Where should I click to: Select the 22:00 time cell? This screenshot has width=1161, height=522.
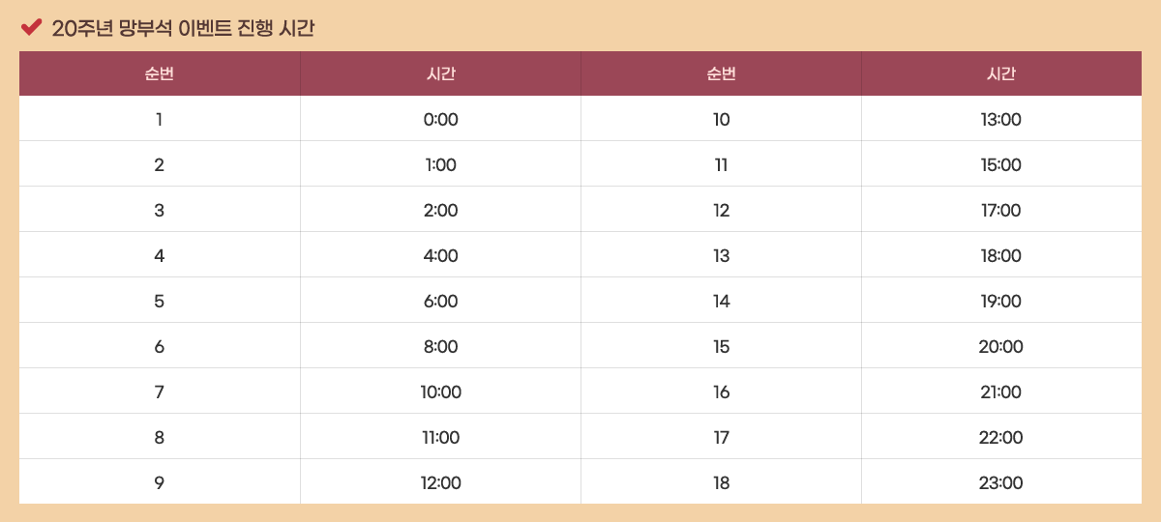1000,438
